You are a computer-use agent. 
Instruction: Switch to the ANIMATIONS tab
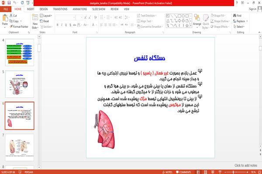click(x=80, y=9)
